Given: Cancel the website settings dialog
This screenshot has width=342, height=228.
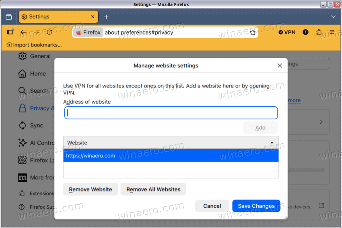Looking at the screenshot, I should pyautogui.click(x=212, y=206).
